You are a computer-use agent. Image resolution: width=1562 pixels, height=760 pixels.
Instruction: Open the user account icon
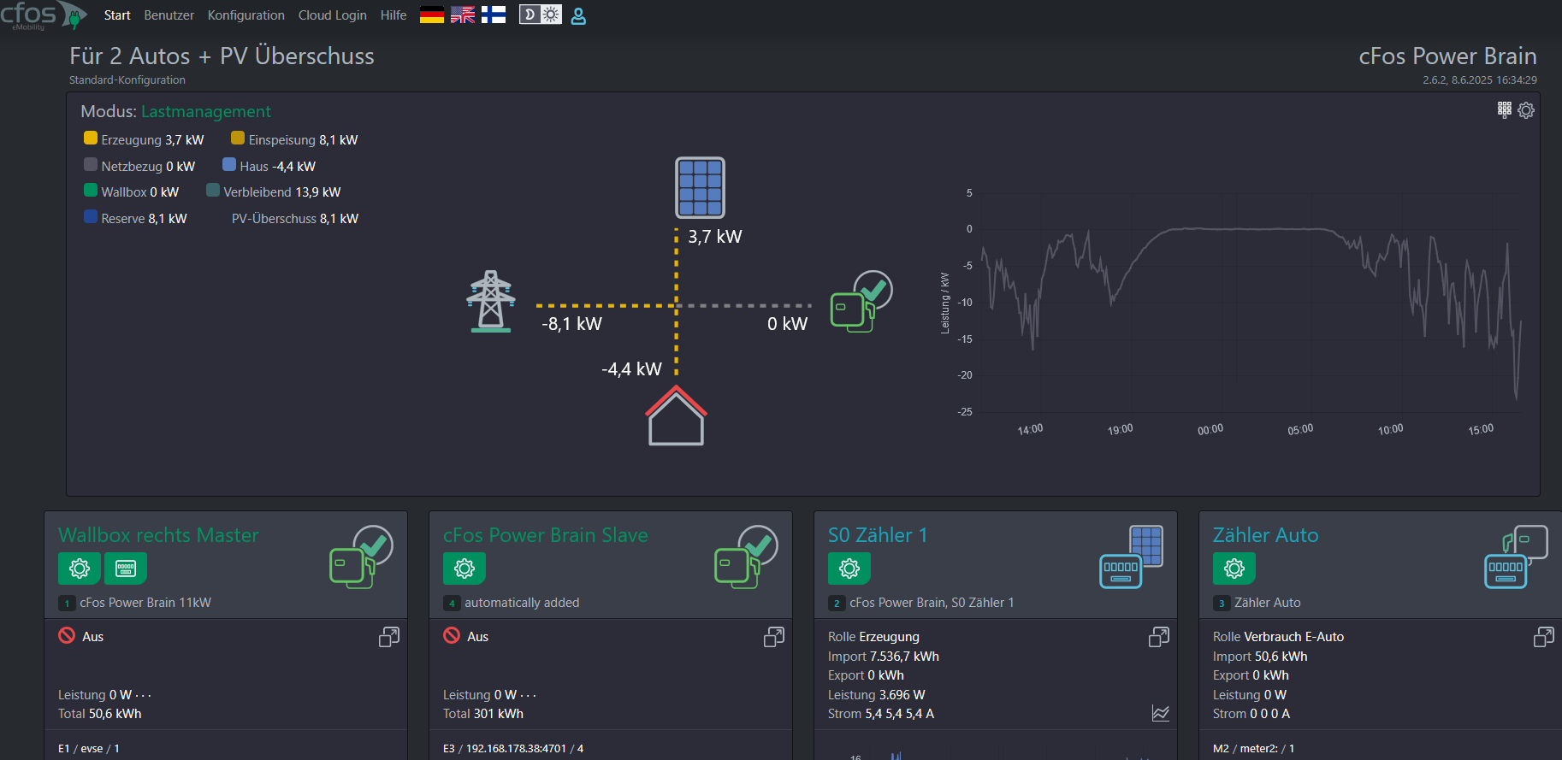[x=578, y=15]
